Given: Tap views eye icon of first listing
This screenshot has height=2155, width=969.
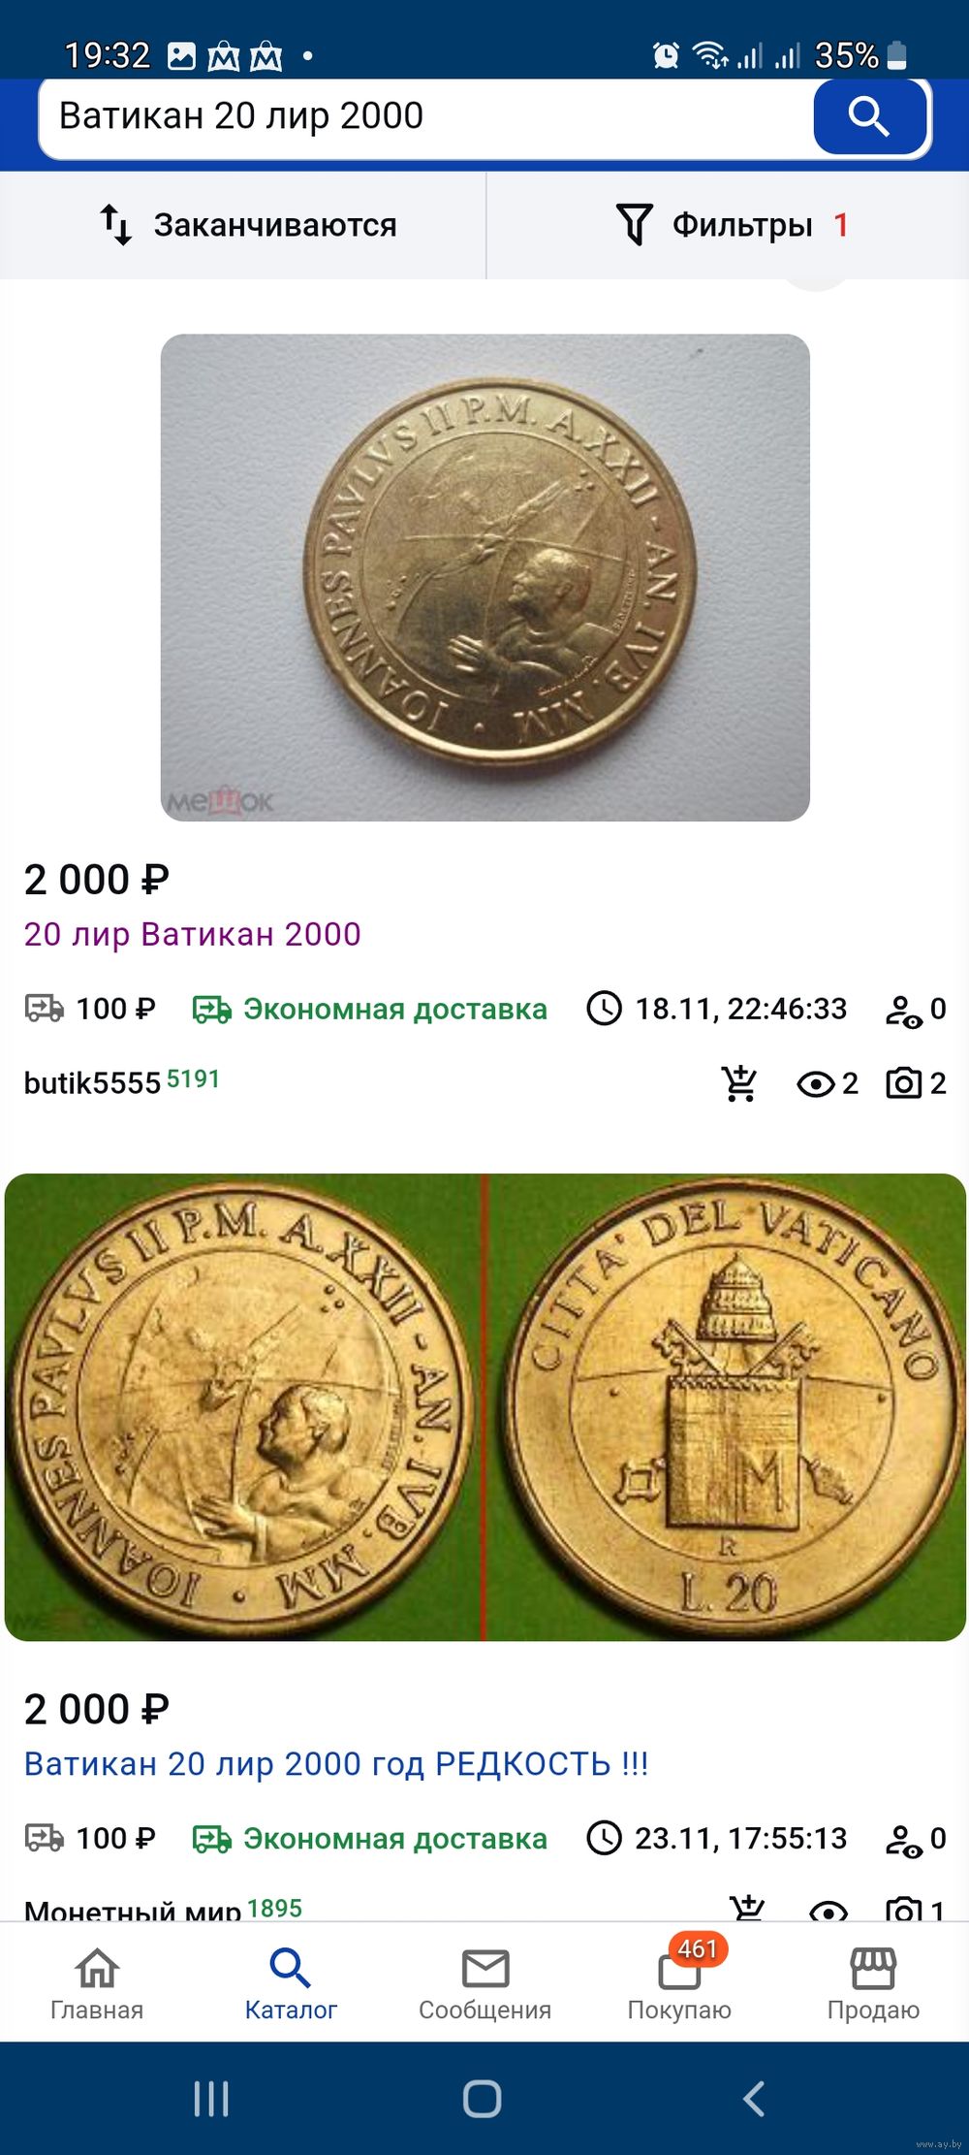Looking at the screenshot, I should [816, 1083].
